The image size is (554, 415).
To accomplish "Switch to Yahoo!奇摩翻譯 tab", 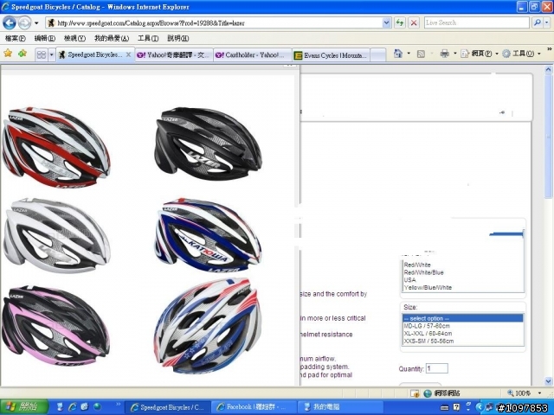I will (174, 55).
